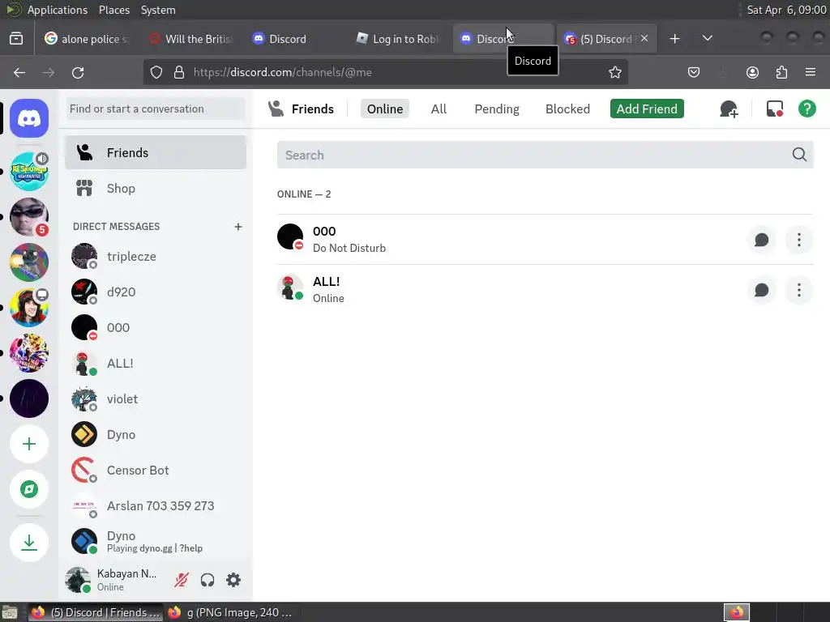The width and height of the screenshot is (830, 622).
Task: Switch to the Pending tab
Action: tap(497, 109)
